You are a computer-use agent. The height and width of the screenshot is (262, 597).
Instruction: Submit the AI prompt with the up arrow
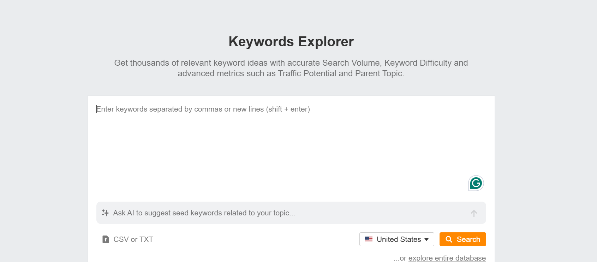(474, 213)
